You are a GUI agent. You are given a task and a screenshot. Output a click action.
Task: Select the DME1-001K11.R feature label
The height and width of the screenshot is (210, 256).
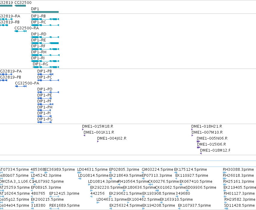point(99,133)
